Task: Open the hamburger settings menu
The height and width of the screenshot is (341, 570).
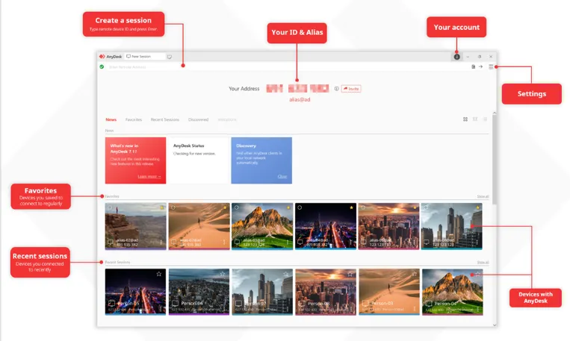Action: pos(491,67)
